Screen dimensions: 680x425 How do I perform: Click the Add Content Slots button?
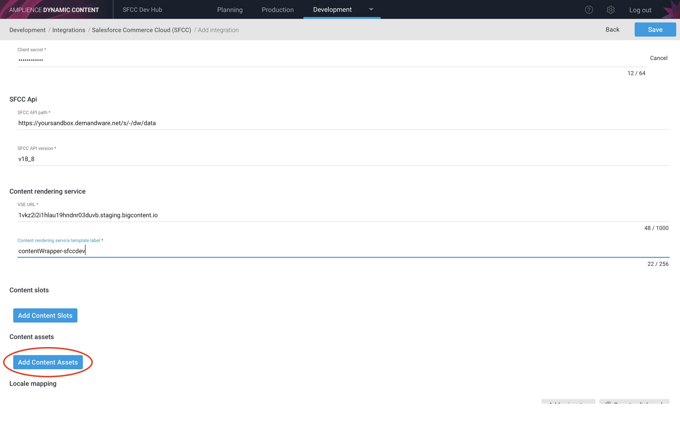pos(45,315)
